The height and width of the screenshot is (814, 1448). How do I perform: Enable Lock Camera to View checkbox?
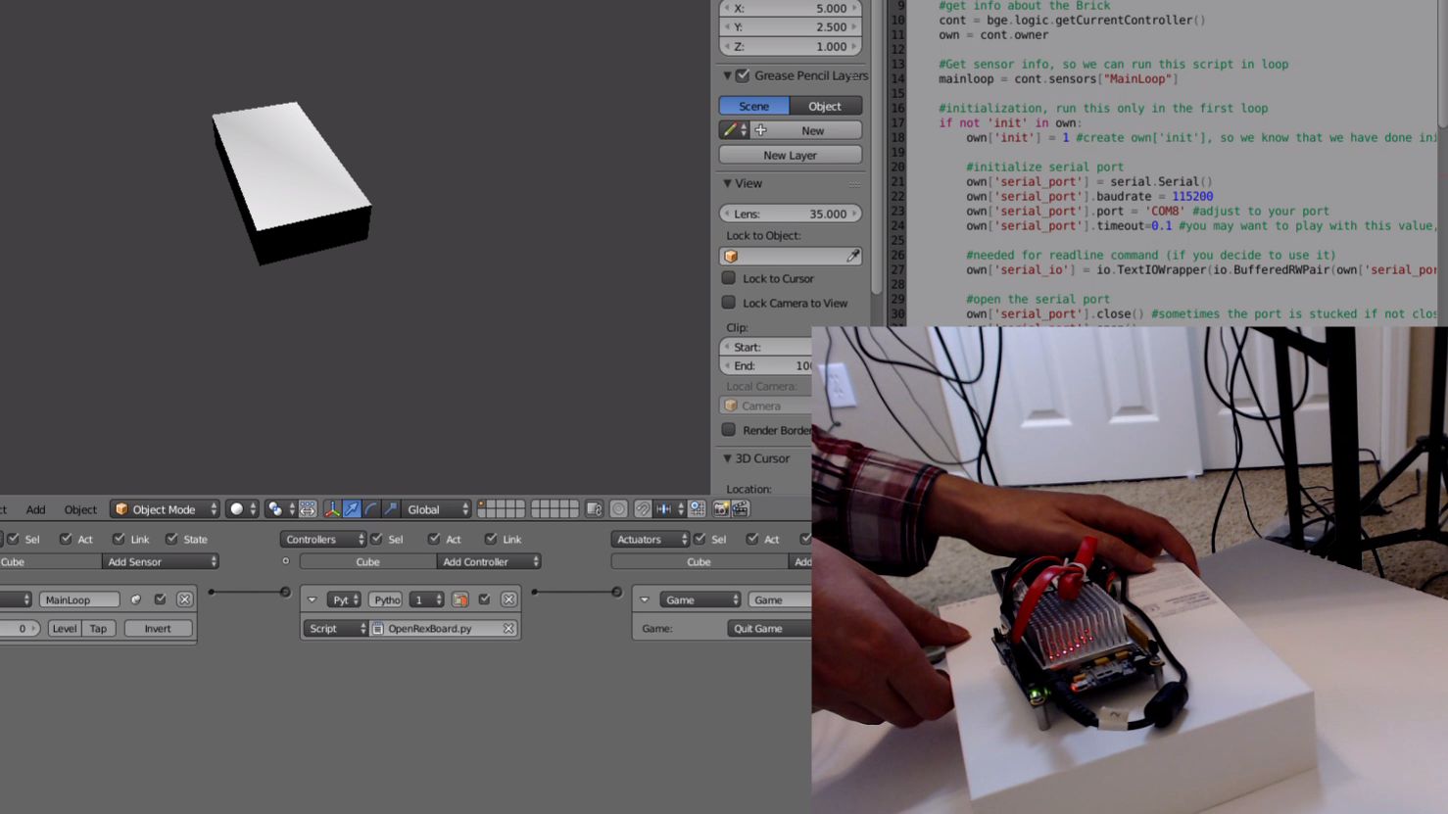[729, 303]
